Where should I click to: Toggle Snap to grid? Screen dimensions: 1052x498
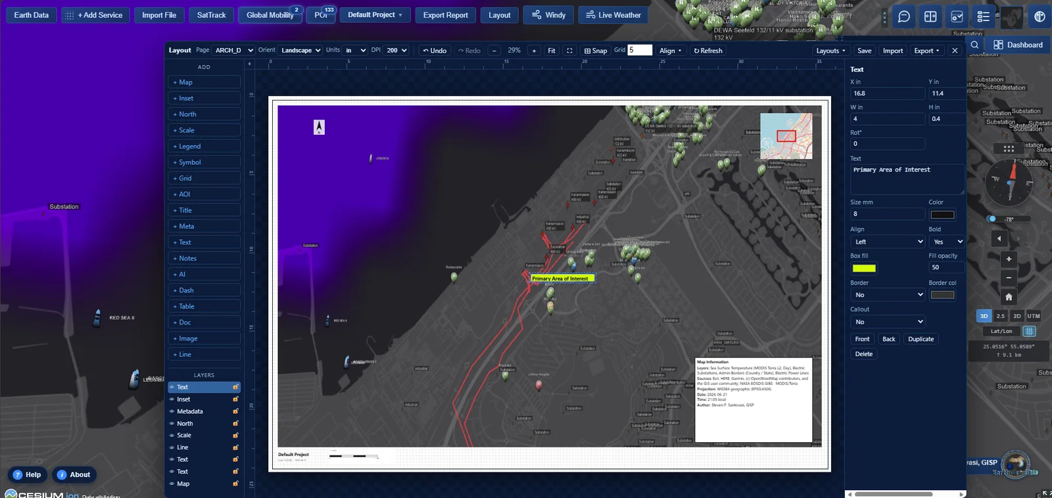pos(596,51)
